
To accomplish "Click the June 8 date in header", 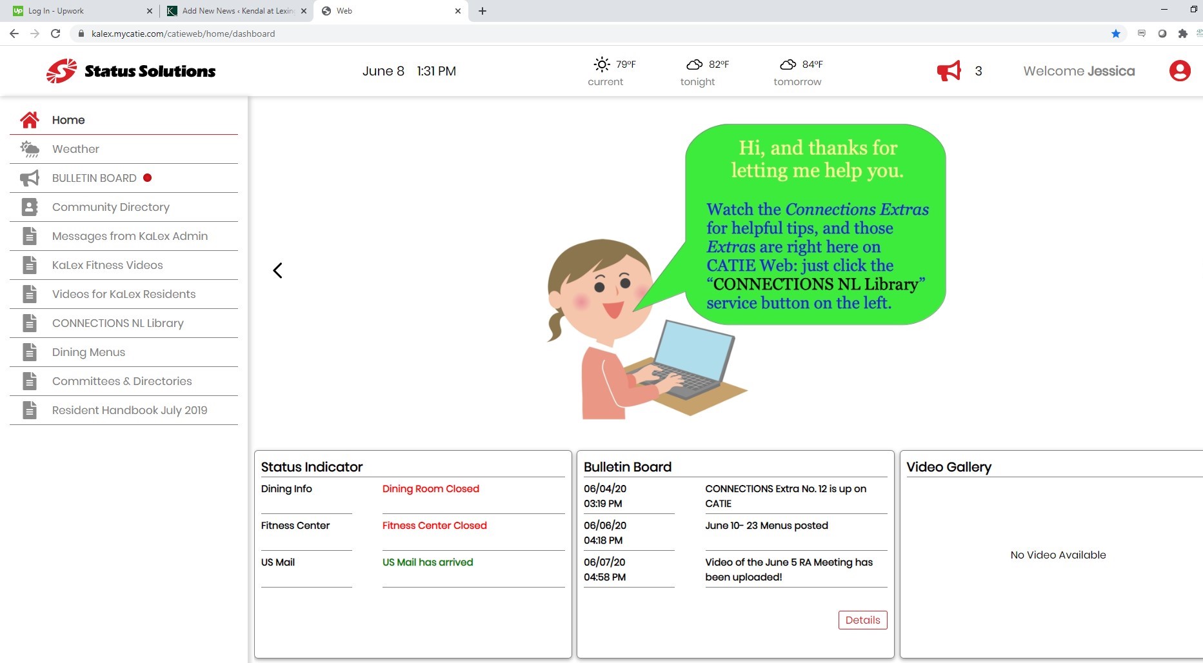I will [x=383, y=71].
